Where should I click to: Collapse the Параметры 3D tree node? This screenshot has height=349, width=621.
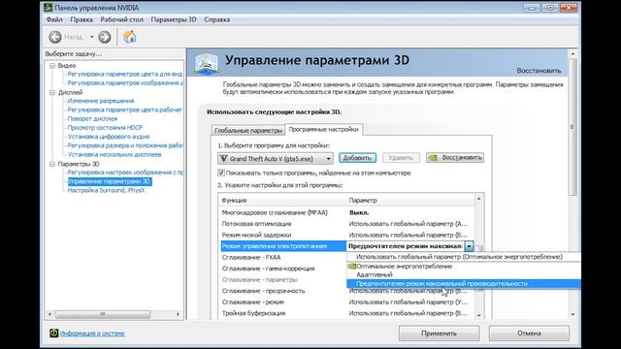click(x=52, y=164)
